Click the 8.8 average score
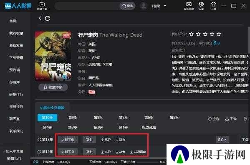 click(217, 43)
